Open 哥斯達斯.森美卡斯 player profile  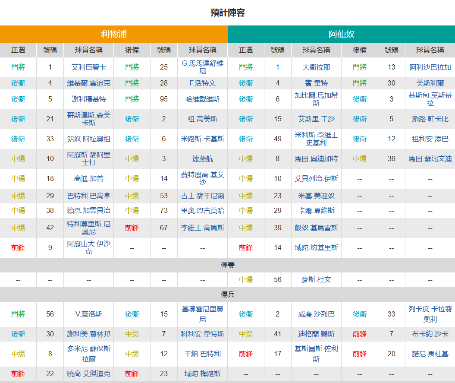(88, 119)
